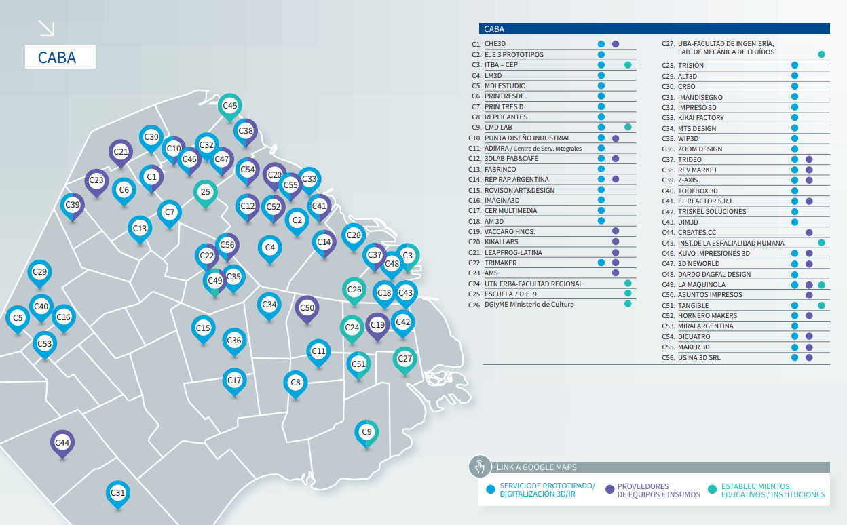Open map pin C28
The height and width of the screenshot is (525, 847).
pyautogui.click(x=354, y=237)
